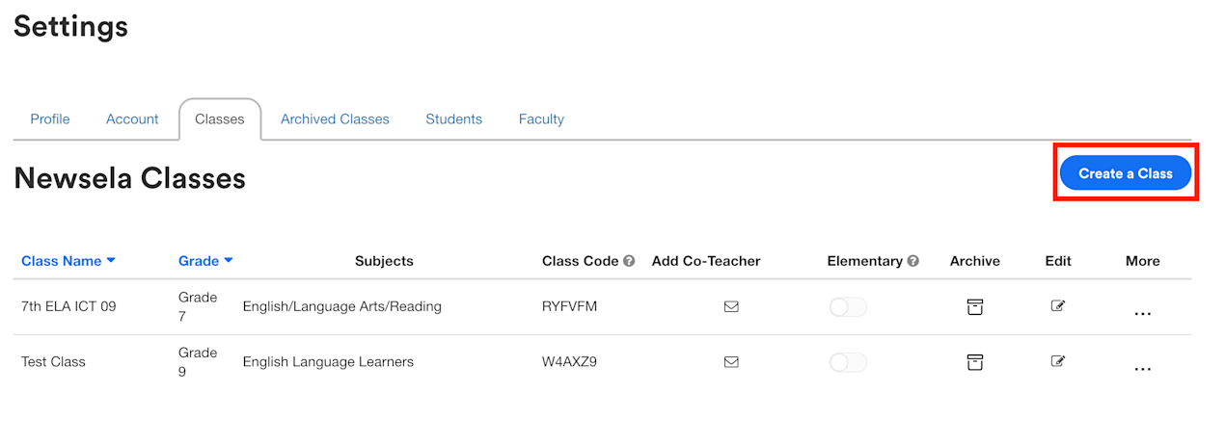The image size is (1225, 445).
Task: Switch to the Archived Classes tab
Action: click(335, 119)
